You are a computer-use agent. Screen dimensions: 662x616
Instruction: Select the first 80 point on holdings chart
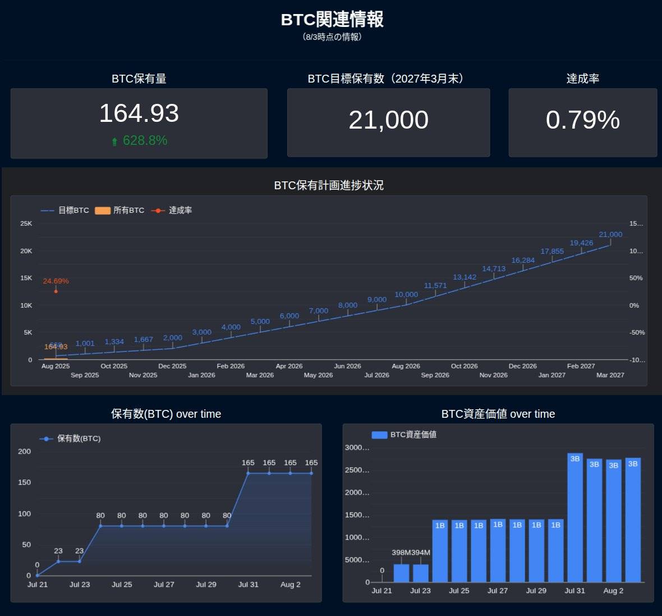(100, 526)
